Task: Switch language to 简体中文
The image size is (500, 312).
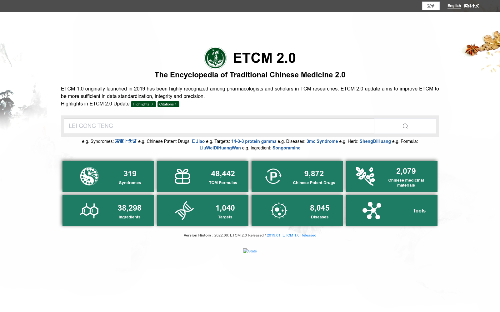Action: (x=472, y=6)
